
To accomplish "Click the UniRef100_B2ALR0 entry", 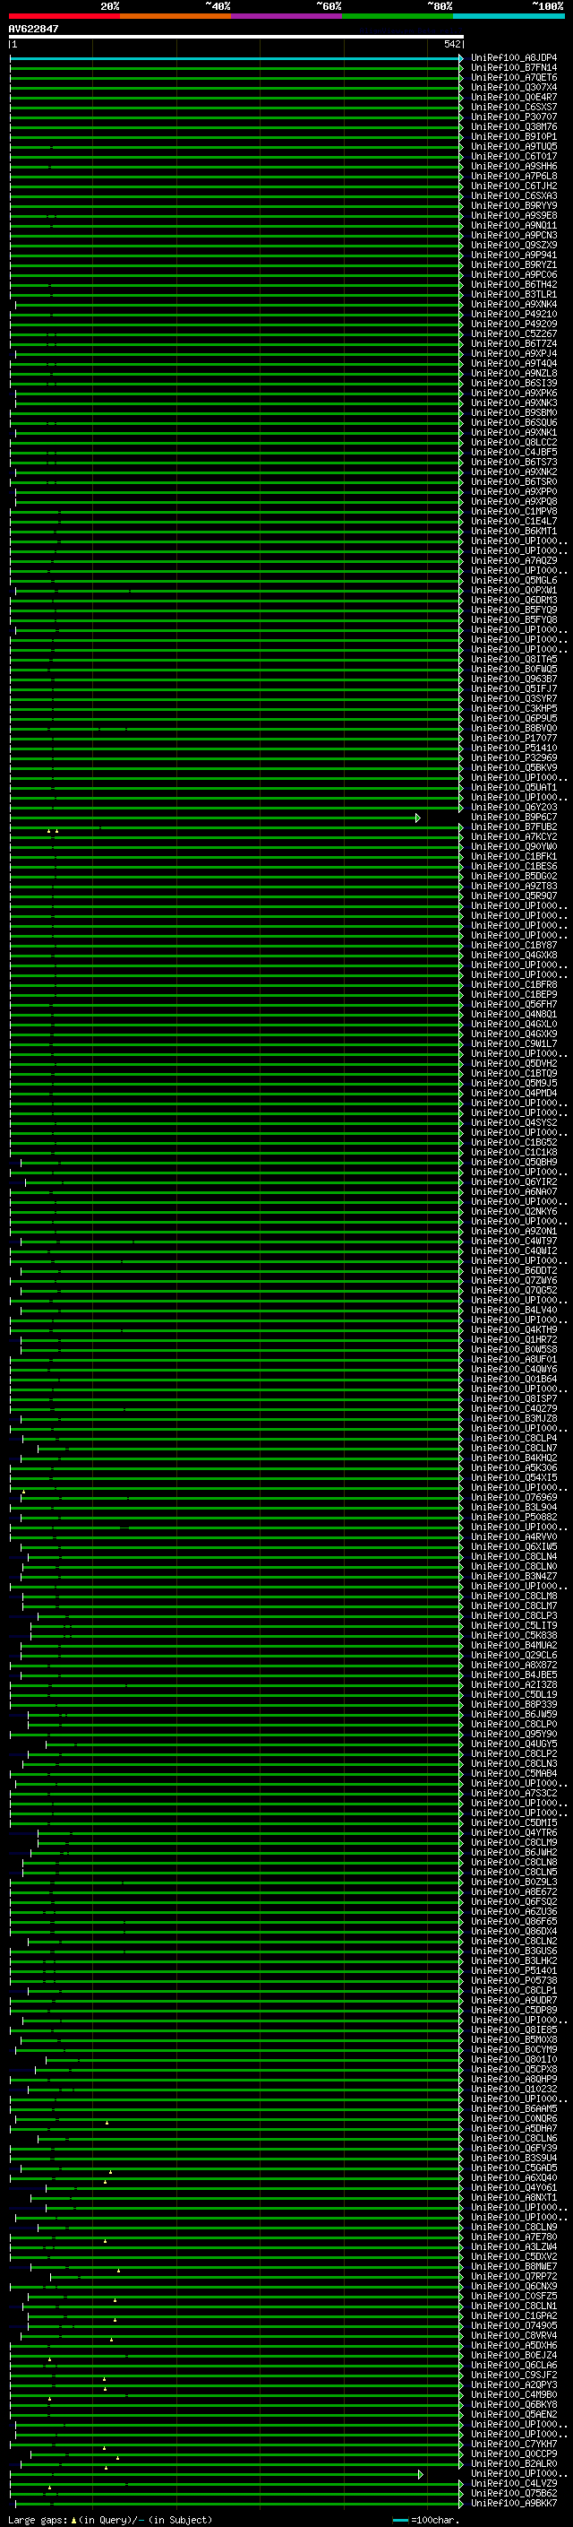I will click(x=514, y=2464).
